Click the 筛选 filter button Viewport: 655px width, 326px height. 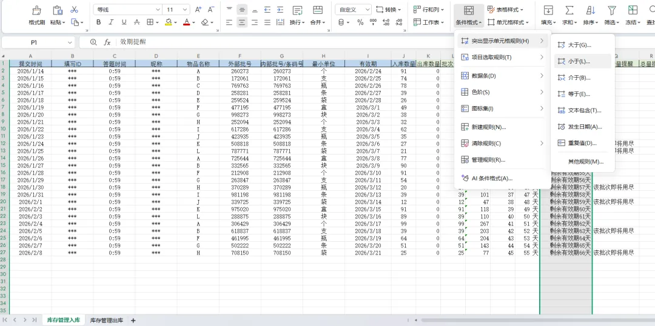coord(612,15)
